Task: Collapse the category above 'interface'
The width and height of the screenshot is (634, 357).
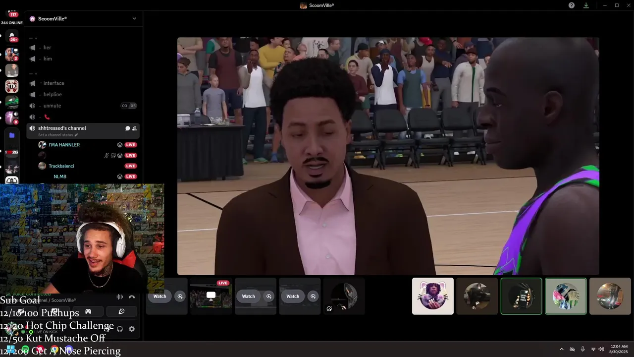Action: (x=33, y=73)
